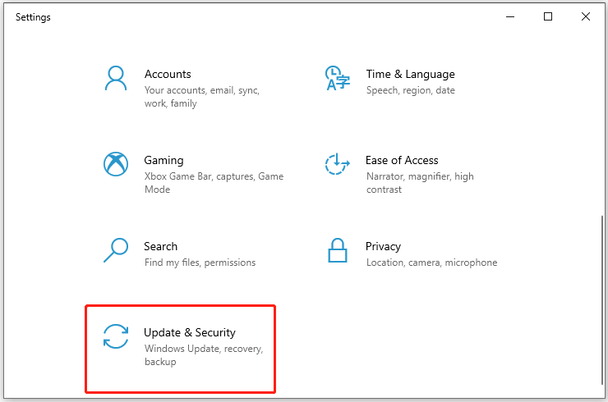Click the Ease of Access dashed-circle icon
Viewport: 608px width, 402px height.
point(337,164)
